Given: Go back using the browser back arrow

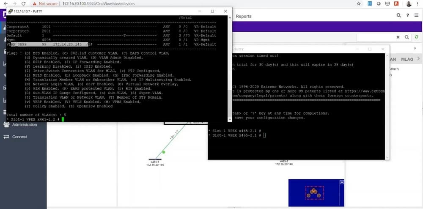Looking at the screenshot, I should [x=5, y=4].
